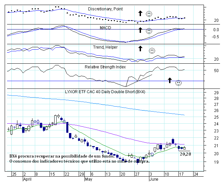
Task: Click the text line 'O consenso dos indicadores técnicos...'
Action: tap(79, 161)
